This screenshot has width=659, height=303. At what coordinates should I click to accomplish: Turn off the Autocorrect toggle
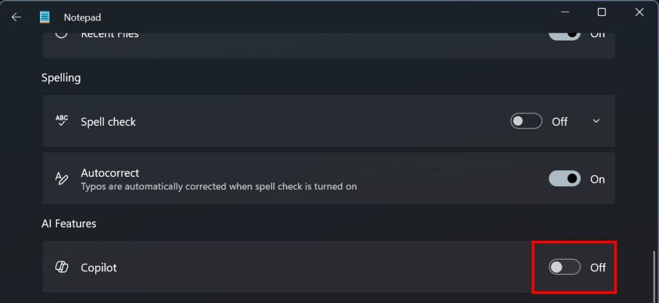564,179
